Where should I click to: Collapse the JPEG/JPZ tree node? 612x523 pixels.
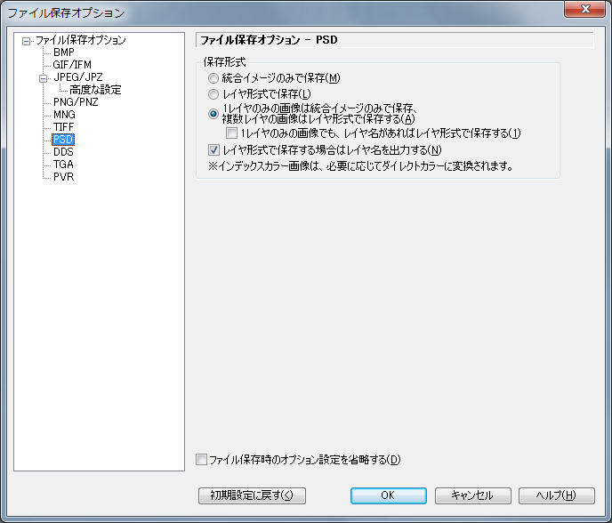click(x=43, y=78)
